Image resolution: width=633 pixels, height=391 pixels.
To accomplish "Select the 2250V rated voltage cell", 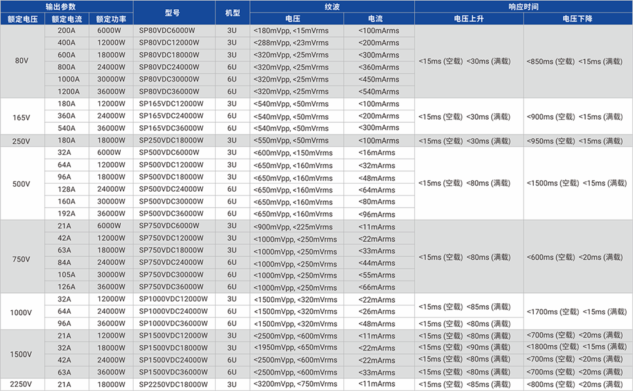I will tap(22, 384).
